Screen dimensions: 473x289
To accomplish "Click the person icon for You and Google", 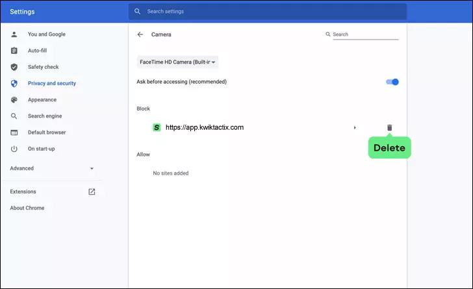I will 14,34.
